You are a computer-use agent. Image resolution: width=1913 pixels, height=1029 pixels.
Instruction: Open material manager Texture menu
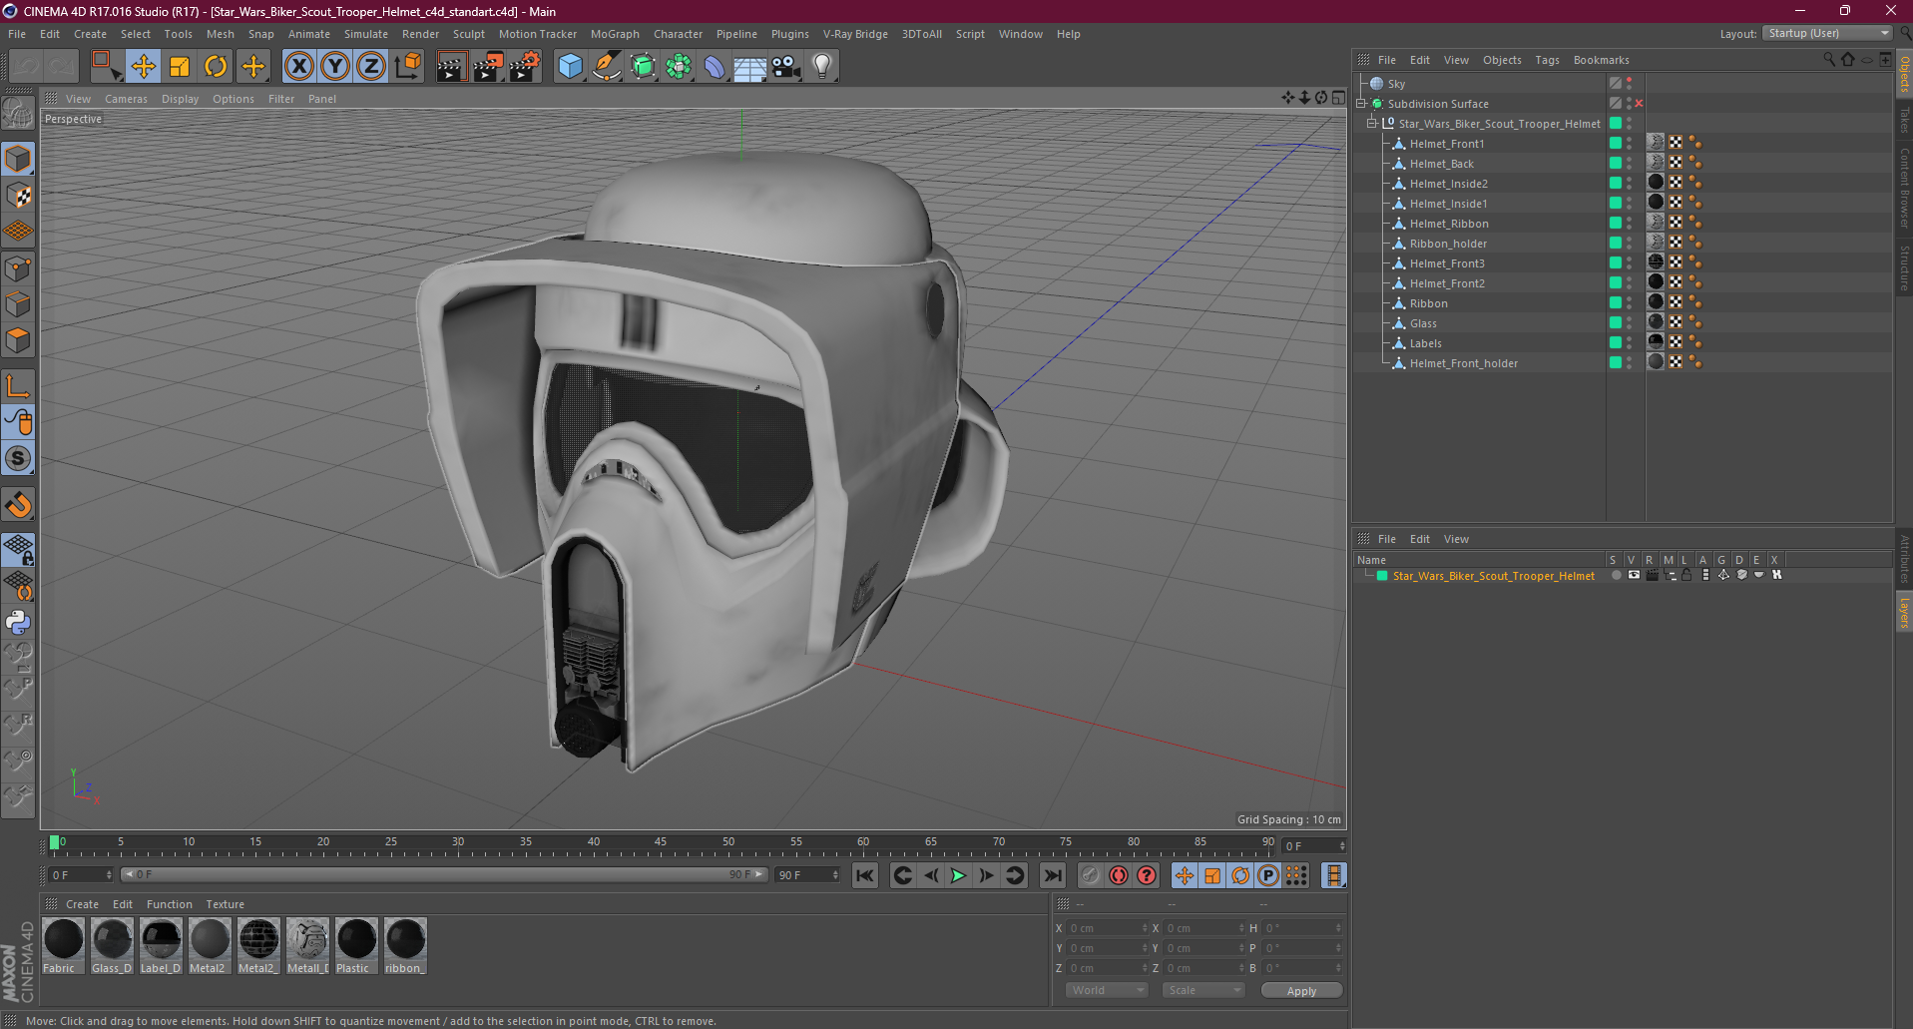tap(225, 904)
